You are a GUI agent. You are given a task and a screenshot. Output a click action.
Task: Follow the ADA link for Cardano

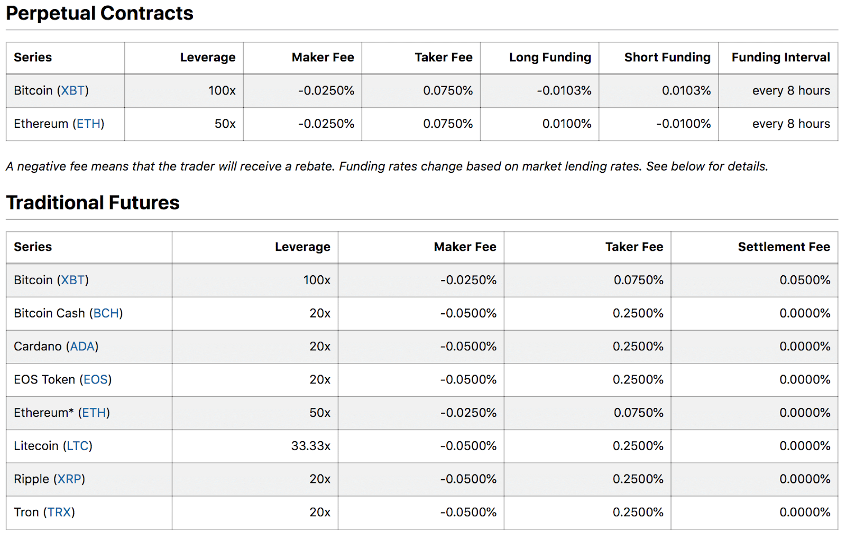pyautogui.click(x=82, y=347)
